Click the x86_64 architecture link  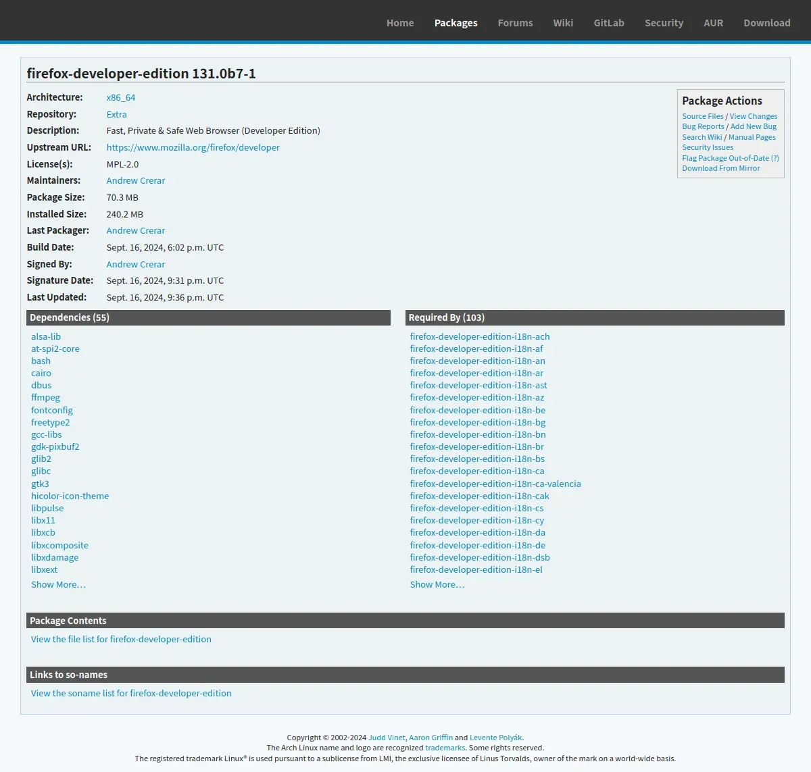(121, 97)
